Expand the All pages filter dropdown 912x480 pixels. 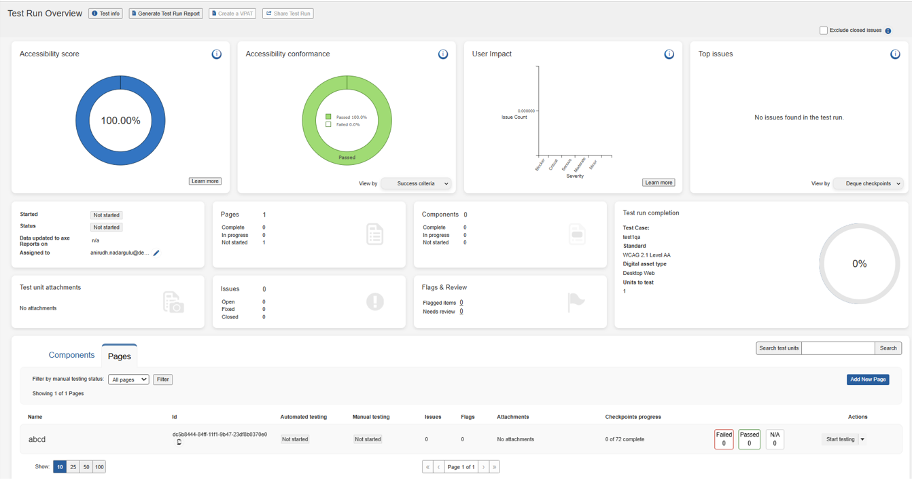[x=128, y=380]
